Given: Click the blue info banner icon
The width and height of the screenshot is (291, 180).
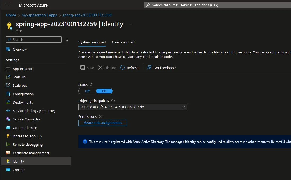Looking at the screenshot, I should (x=85, y=142).
